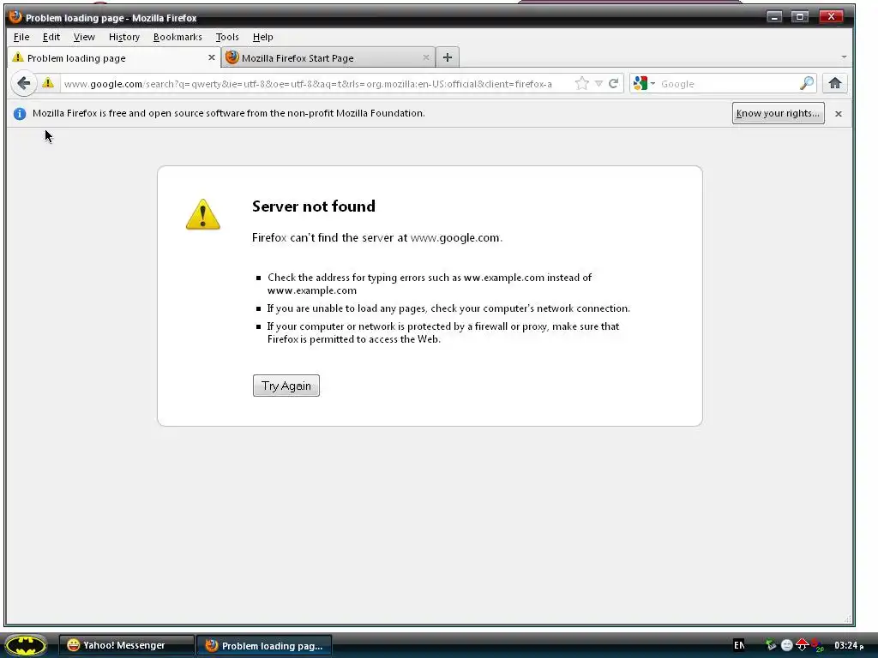Open the address bar history dropdown arrow
878x658 pixels.
(598, 84)
